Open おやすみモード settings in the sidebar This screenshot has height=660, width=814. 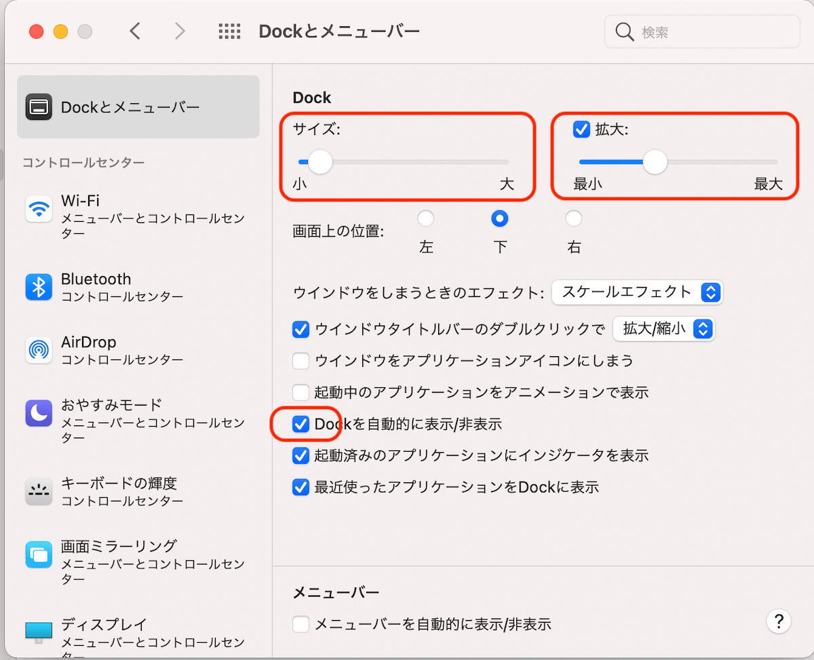138,421
